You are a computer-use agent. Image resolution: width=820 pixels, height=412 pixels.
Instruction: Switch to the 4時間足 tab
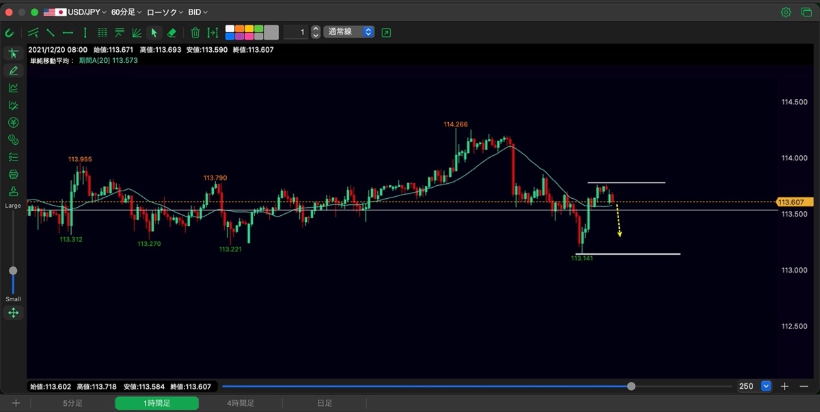click(241, 403)
